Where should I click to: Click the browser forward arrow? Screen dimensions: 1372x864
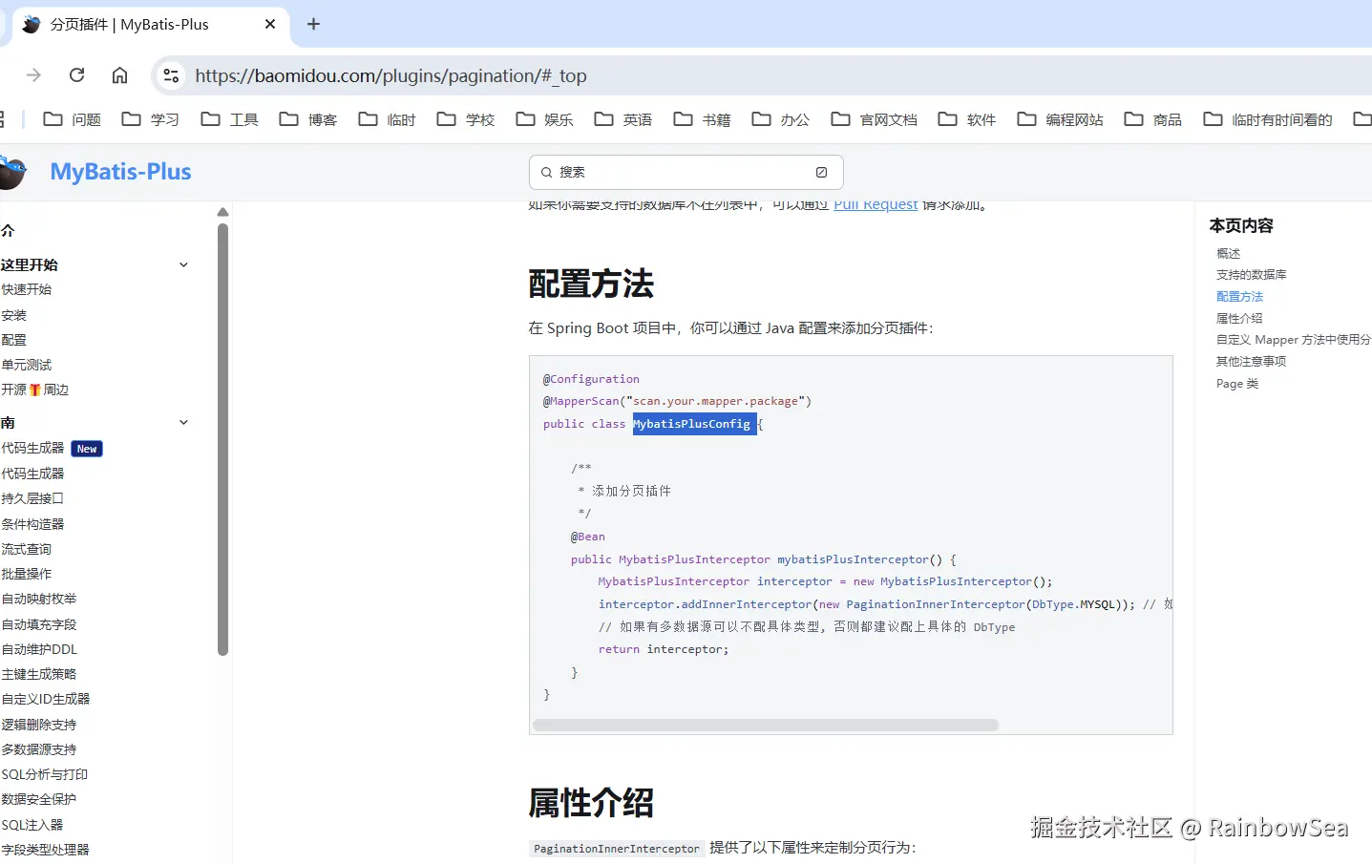(x=34, y=75)
